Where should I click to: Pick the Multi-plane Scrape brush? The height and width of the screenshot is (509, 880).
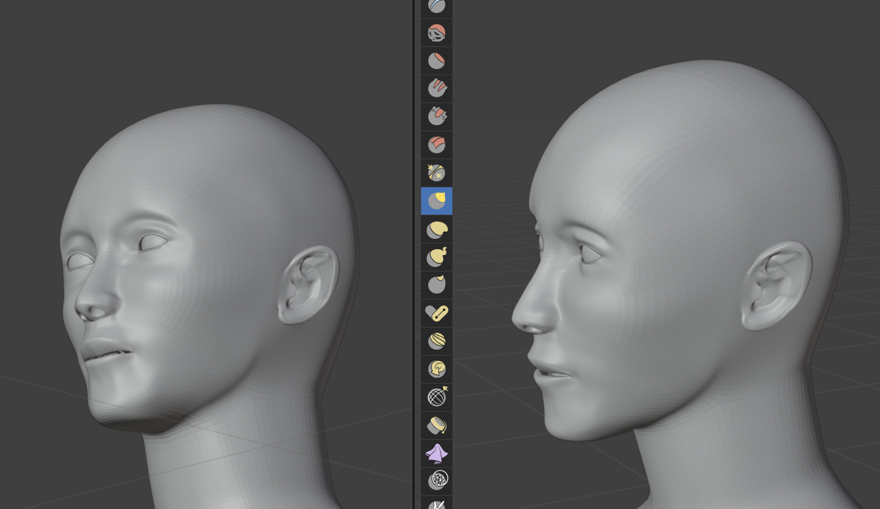pyautogui.click(x=437, y=144)
